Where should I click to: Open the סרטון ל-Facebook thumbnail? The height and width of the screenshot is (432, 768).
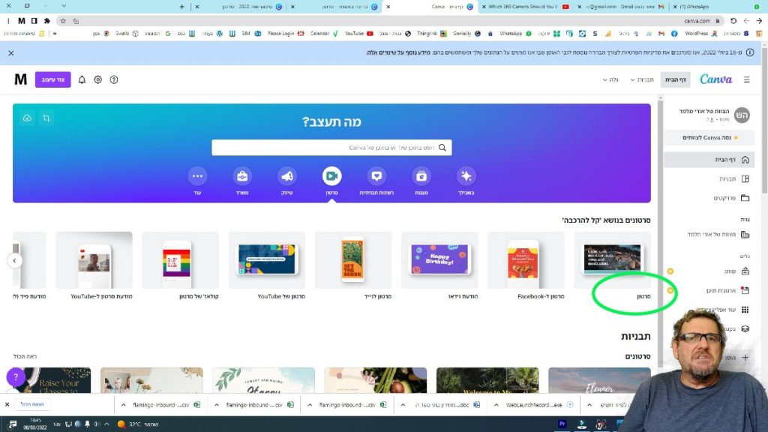coord(526,260)
